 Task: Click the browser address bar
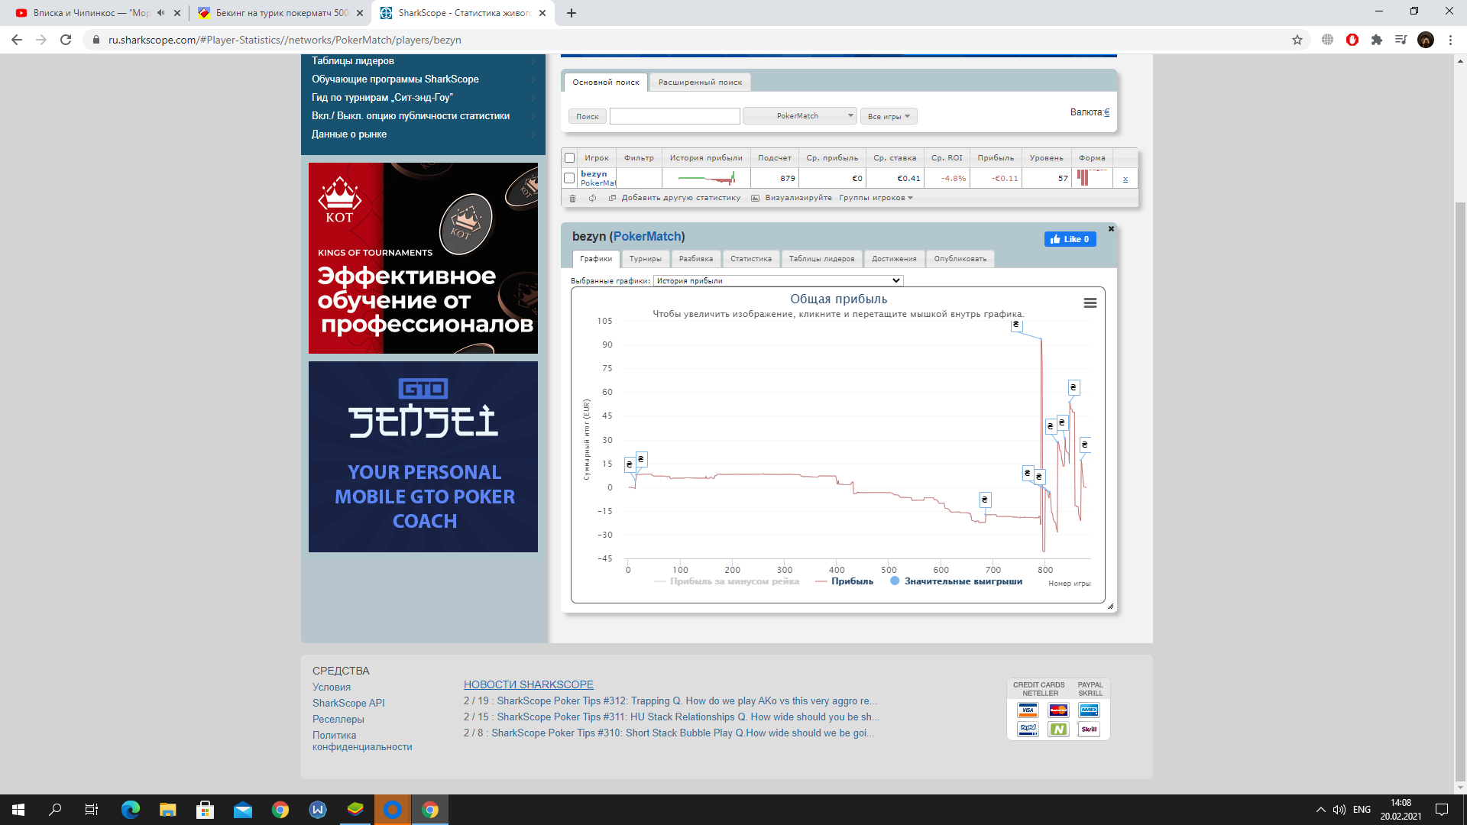point(688,40)
